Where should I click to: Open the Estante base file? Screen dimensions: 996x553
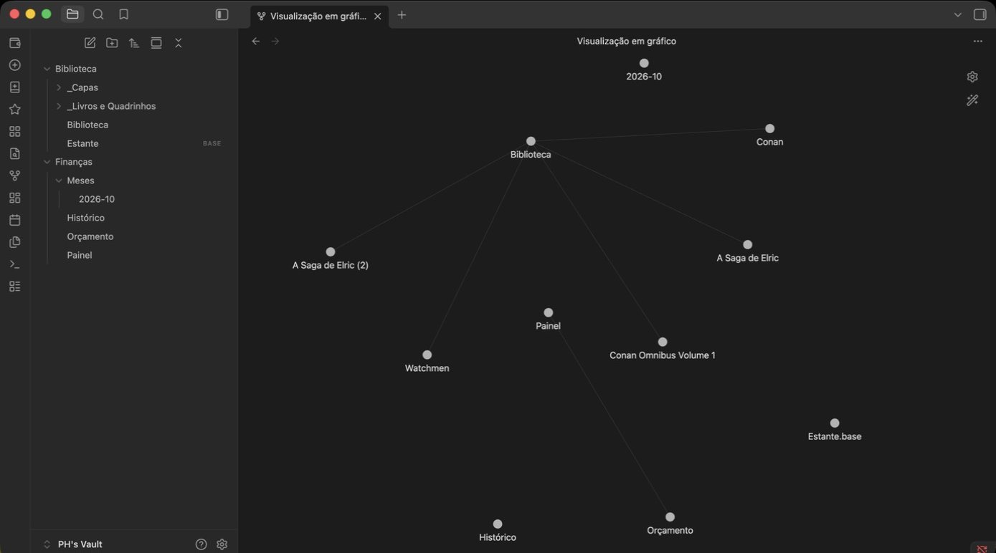pyautogui.click(x=82, y=143)
